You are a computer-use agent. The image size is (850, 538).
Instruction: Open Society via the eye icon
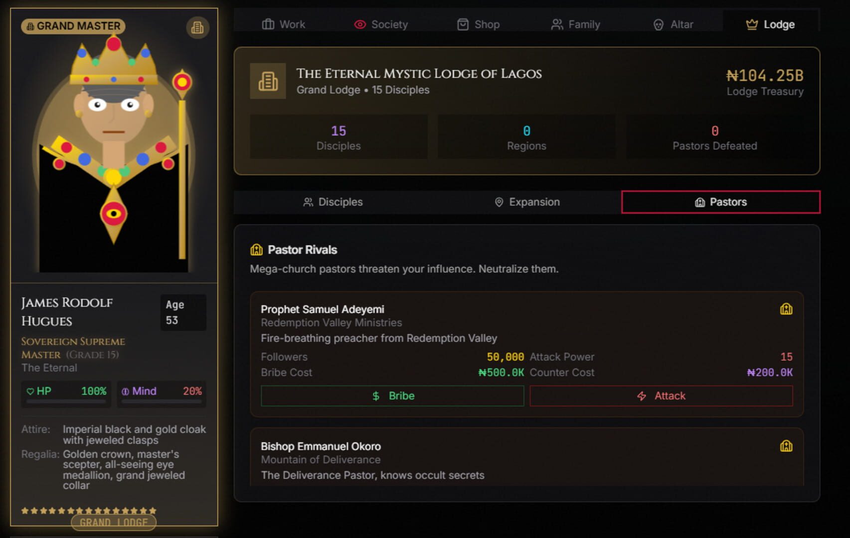point(360,24)
